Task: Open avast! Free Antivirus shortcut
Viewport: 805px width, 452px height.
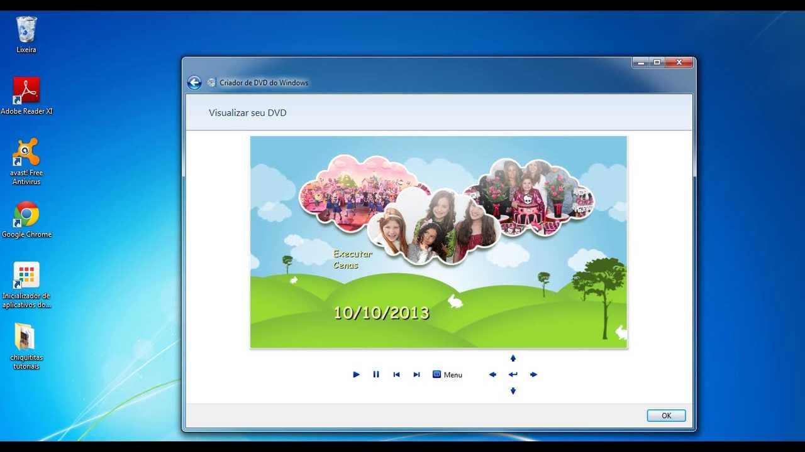Action: point(26,162)
